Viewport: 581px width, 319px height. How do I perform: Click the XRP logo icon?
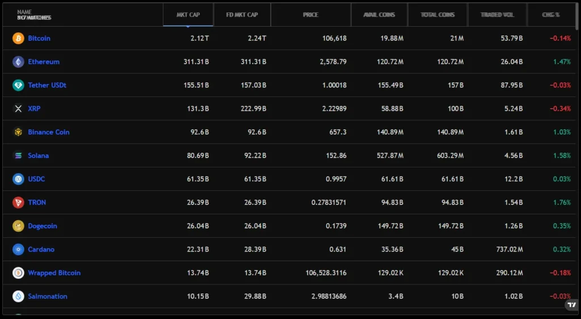[x=18, y=108]
